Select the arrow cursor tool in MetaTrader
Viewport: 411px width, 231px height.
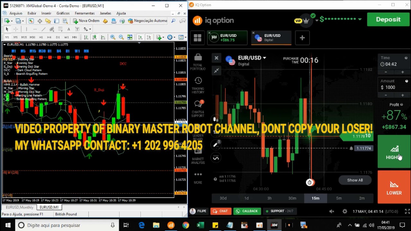pyautogui.click(x=7, y=29)
